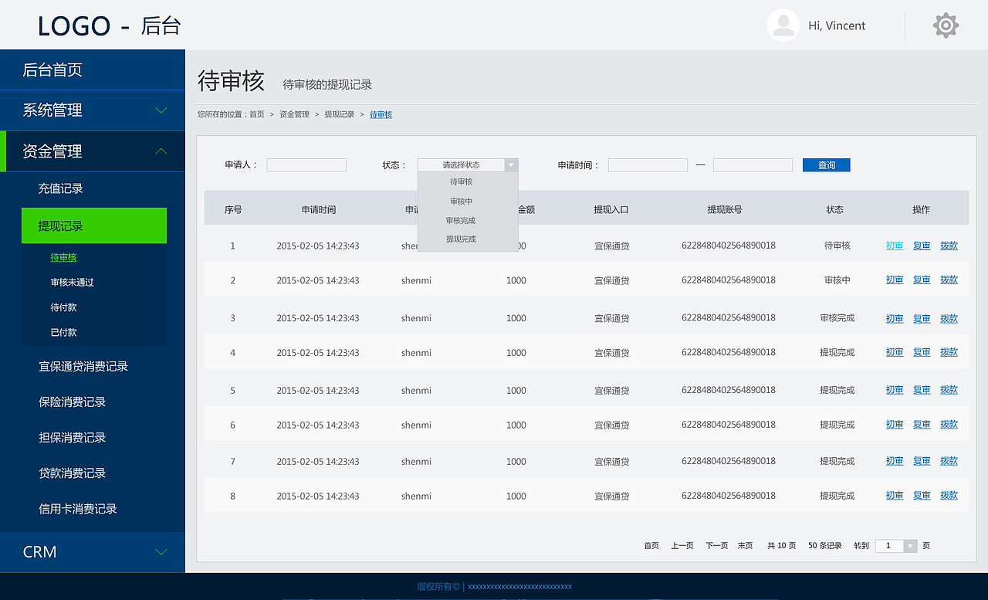Open 信用卡消费记录

78,509
